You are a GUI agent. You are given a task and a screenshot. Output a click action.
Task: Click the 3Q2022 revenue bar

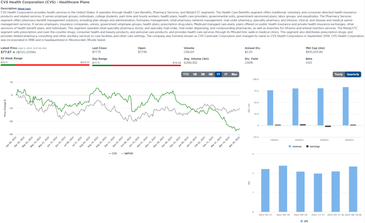(320, 107)
